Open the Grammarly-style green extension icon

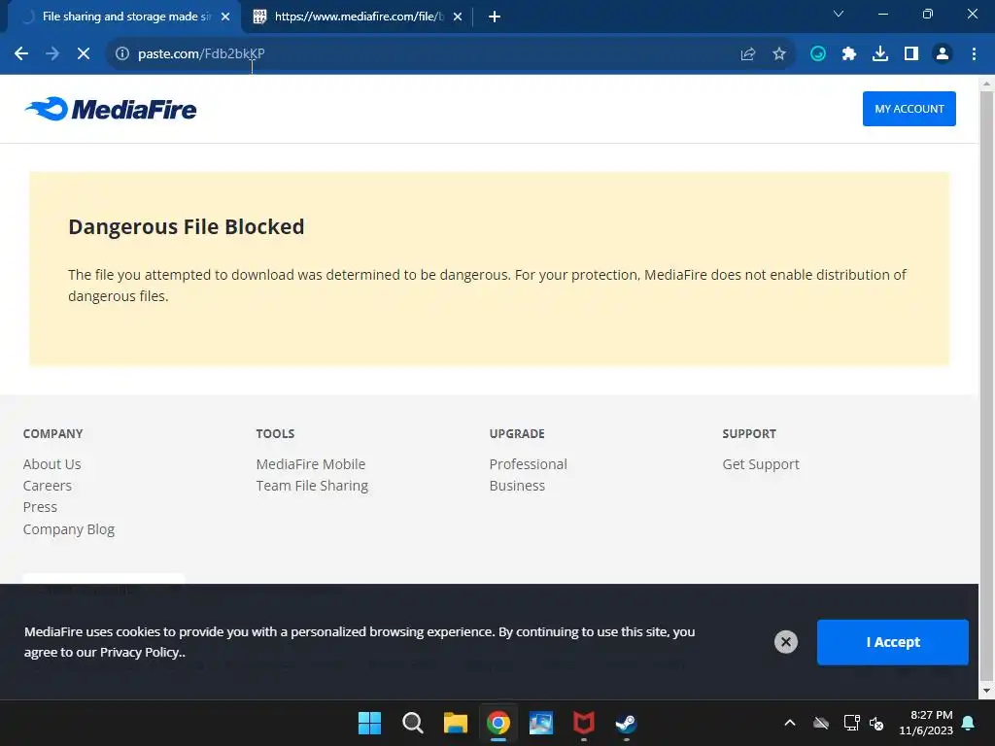click(x=818, y=54)
